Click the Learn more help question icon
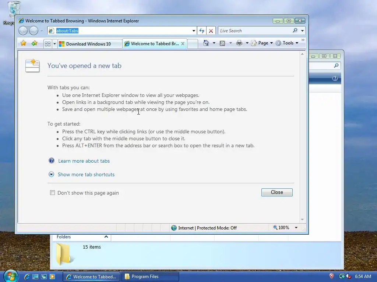The image size is (377, 282). click(x=52, y=160)
